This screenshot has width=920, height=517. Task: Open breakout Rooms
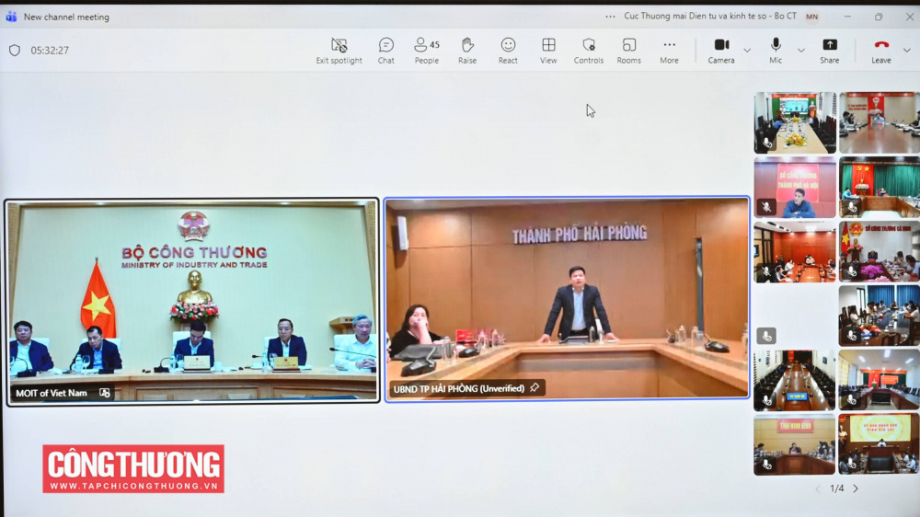pyautogui.click(x=629, y=51)
